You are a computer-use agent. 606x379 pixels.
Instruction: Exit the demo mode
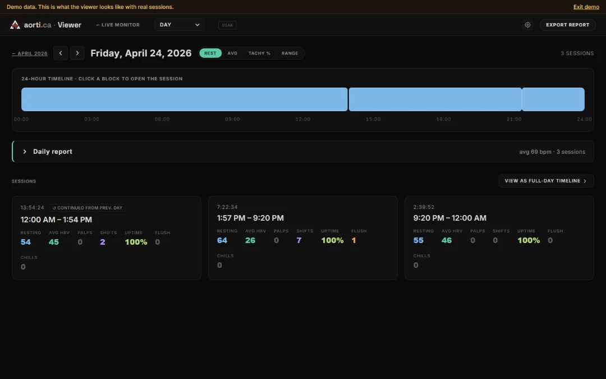pyautogui.click(x=586, y=7)
